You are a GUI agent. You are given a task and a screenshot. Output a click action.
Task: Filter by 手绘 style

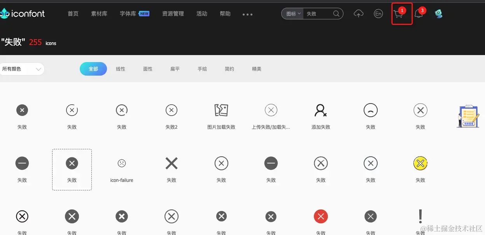(x=202, y=69)
